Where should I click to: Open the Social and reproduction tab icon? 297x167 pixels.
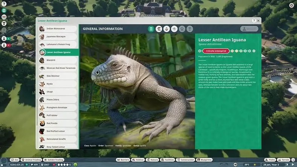click(174, 29)
